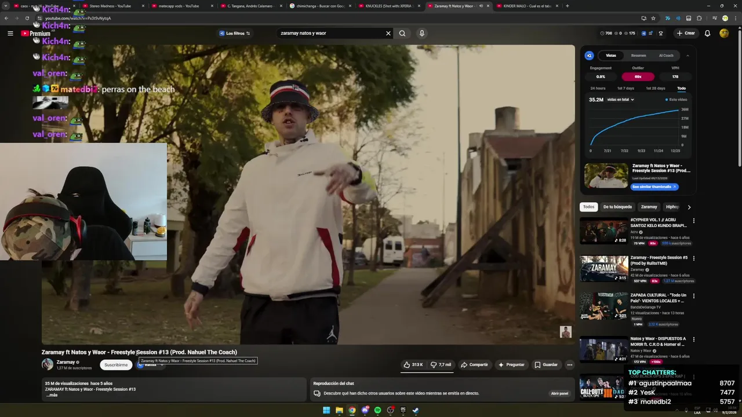Go to YouTube Premium home logo
742x417 pixels.
(x=35, y=34)
